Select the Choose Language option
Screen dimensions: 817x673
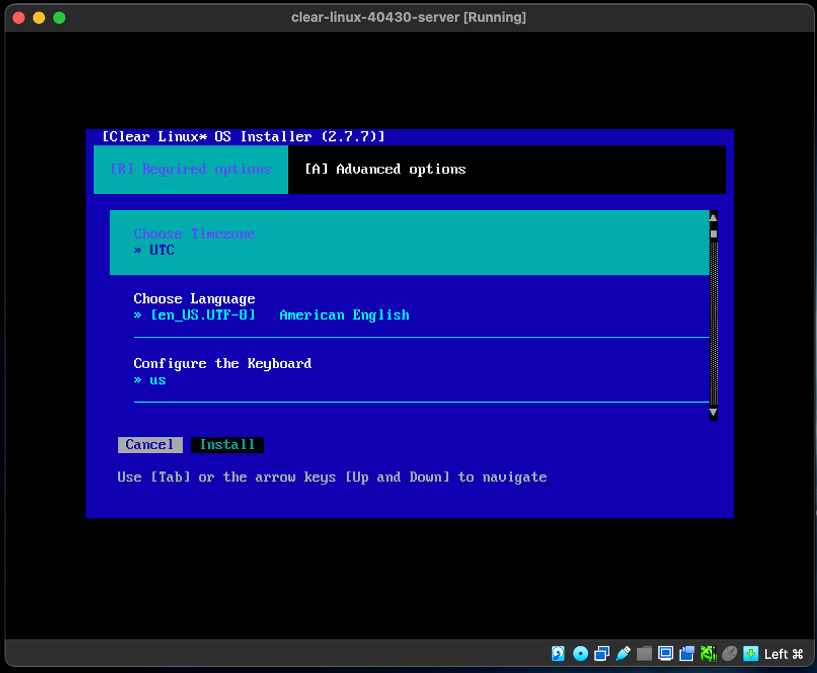[193, 298]
